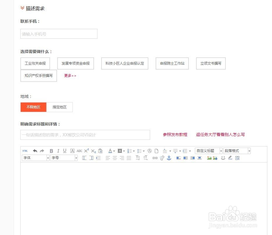This screenshot has height=235, width=272.
Task: Open bullet list style dropdown arrow
Action: 144,151
